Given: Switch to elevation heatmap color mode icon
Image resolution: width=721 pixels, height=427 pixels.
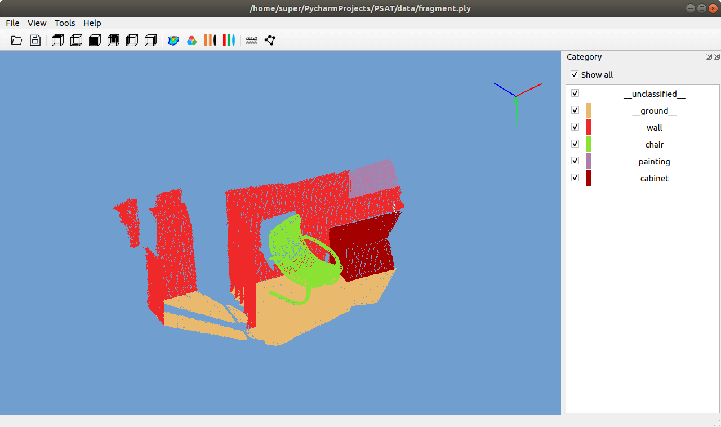Looking at the screenshot, I should 173,40.
